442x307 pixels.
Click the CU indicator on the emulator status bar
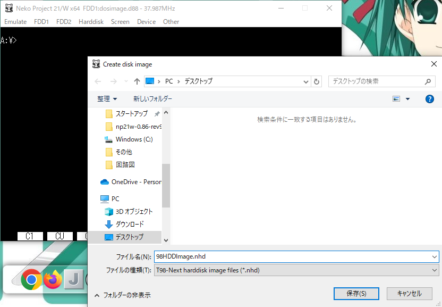point(59,236)
